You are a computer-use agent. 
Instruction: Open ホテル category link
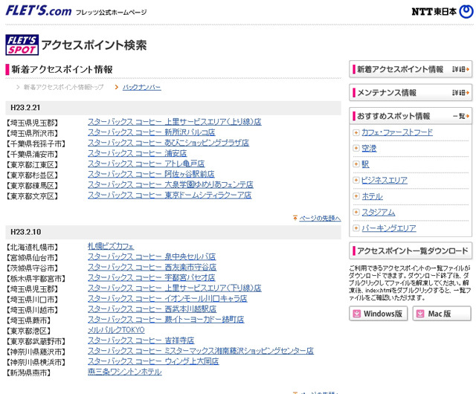coord(372,196)
